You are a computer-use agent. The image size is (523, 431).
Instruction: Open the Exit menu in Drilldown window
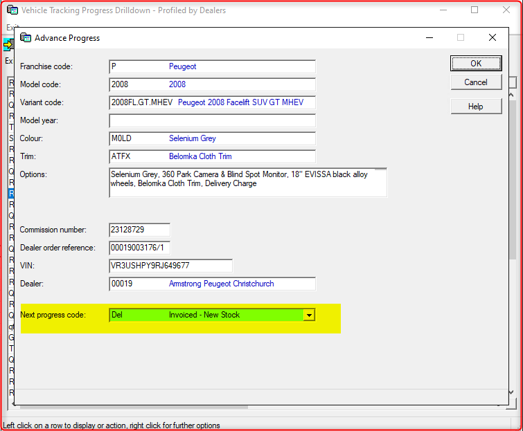pyautogui.click(x=12, y=27)
